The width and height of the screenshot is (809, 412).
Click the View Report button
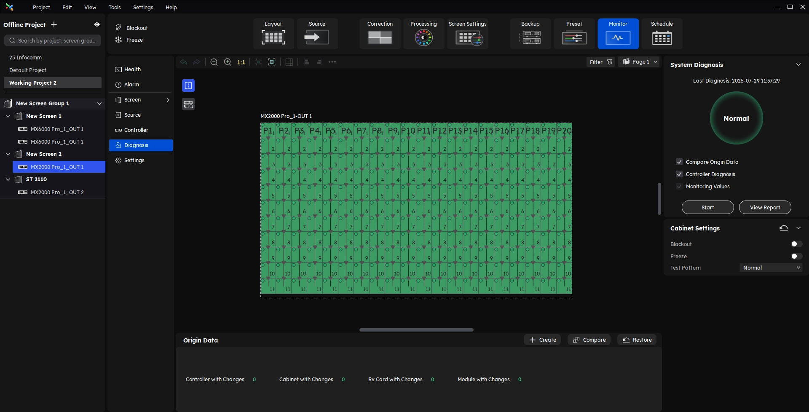coord(765,208)
